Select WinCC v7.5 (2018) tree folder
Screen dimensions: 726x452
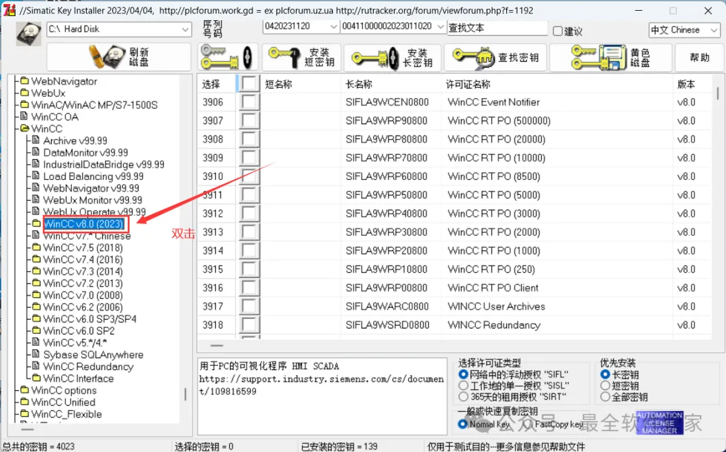coord(83,248)
